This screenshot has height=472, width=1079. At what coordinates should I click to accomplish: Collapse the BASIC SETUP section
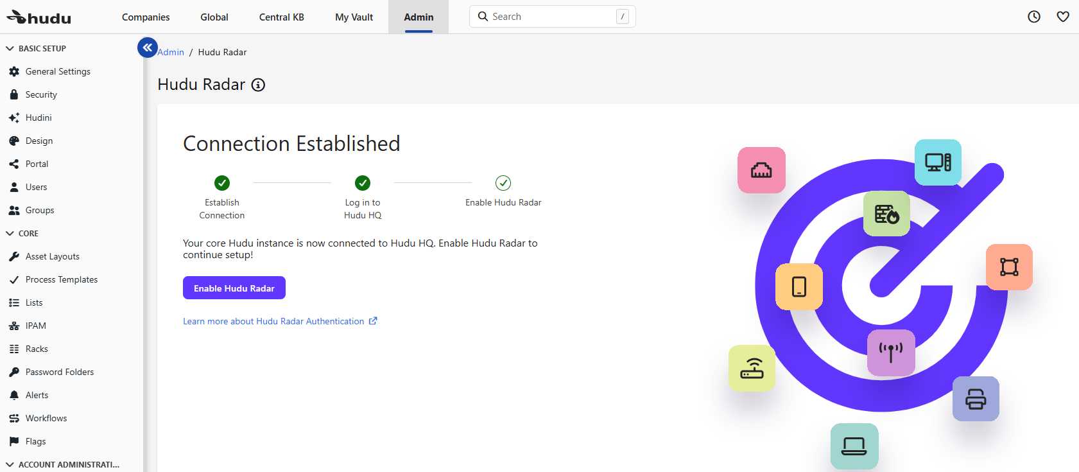(10, 48)
